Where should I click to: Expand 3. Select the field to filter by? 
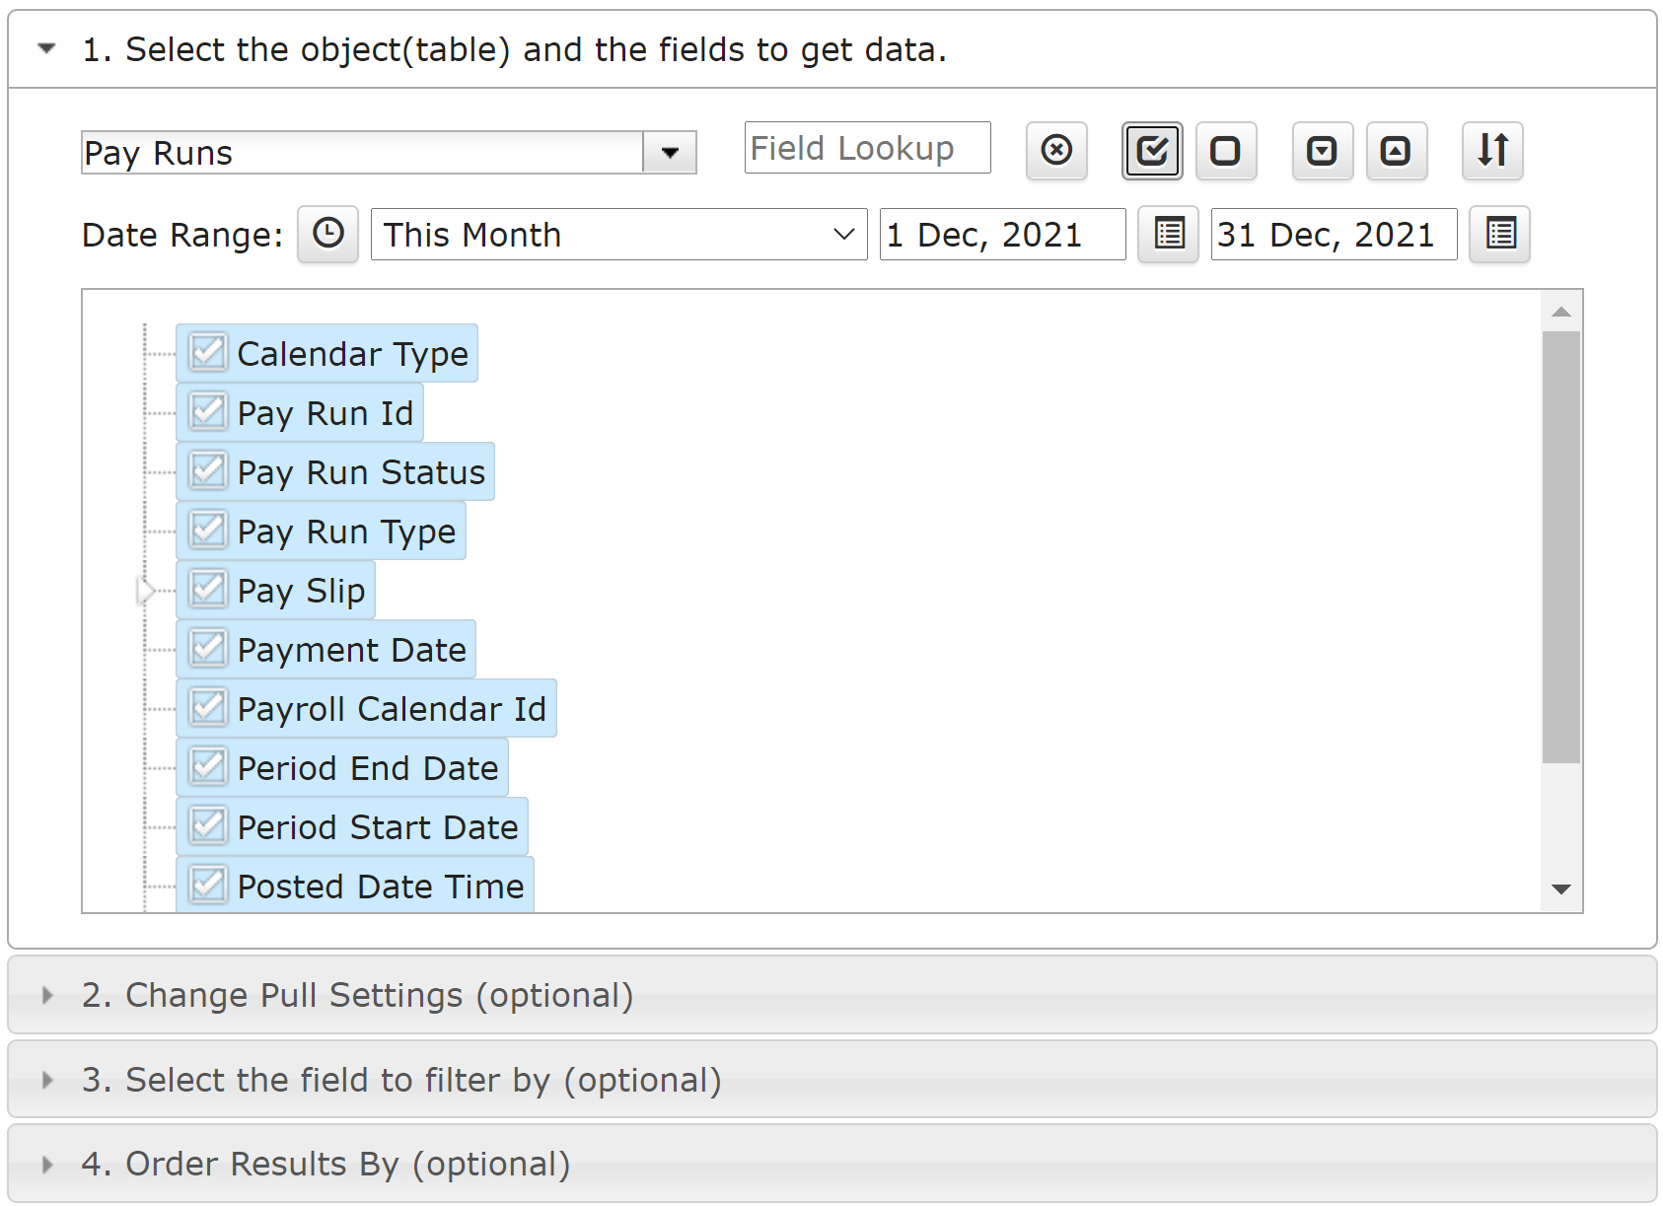point(832,1080)
